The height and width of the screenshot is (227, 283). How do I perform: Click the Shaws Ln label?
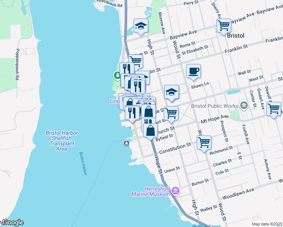click(200, 86)
